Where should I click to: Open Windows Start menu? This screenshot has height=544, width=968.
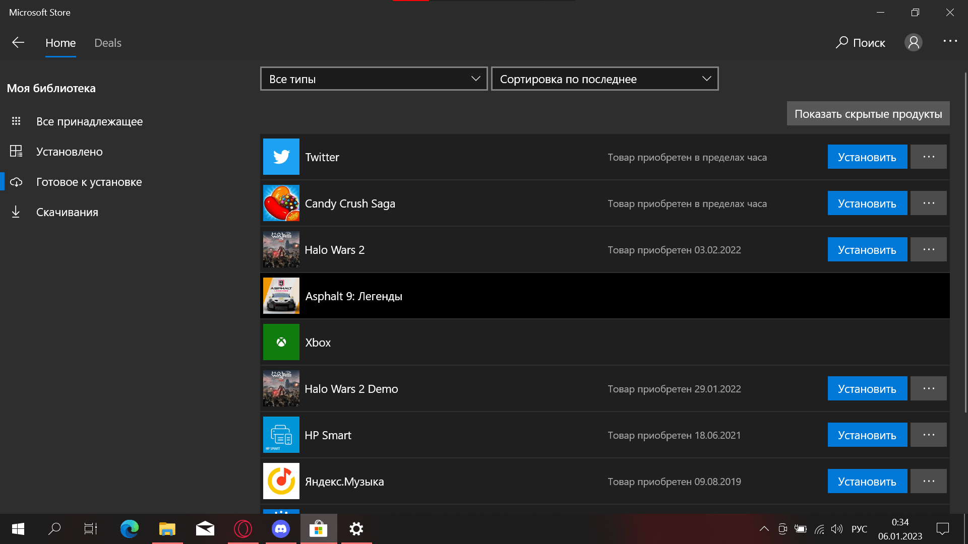point(18,529)
